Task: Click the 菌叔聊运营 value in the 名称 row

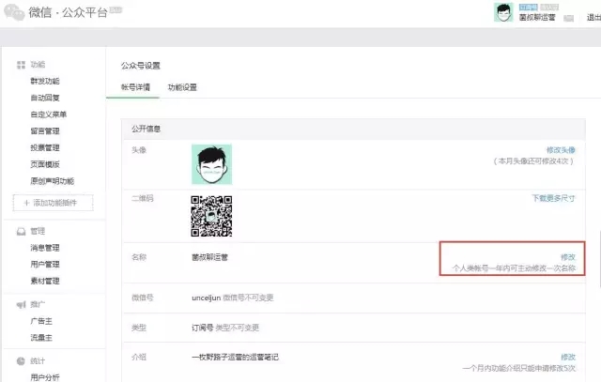Action: (209, 257)
